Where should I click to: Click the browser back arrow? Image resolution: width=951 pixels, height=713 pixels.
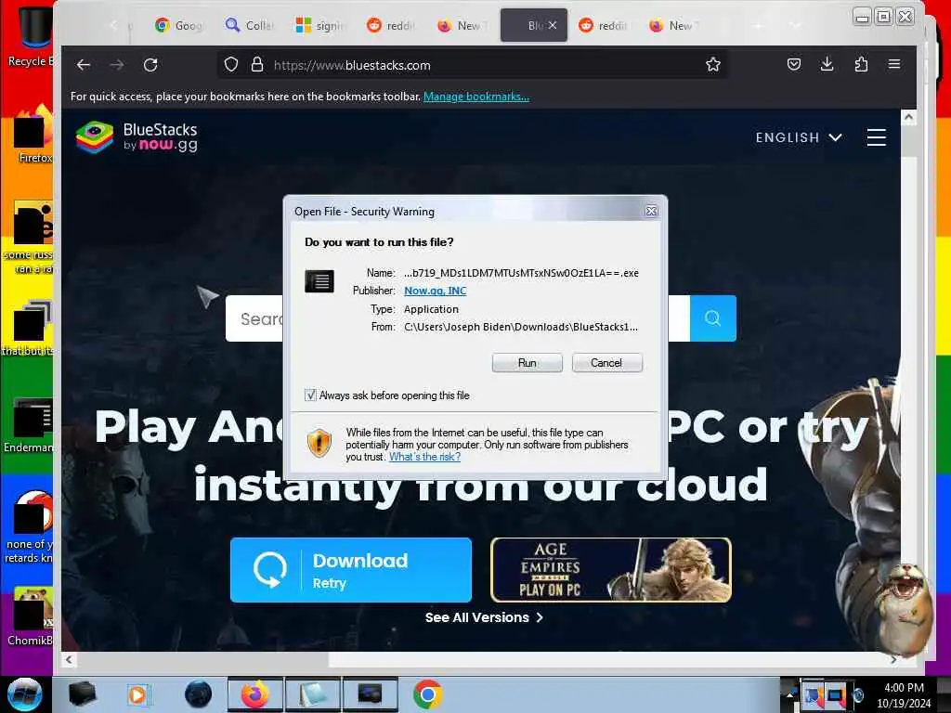point(84,65)
